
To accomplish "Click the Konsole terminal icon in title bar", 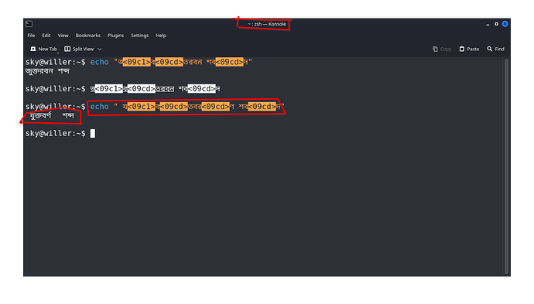I will point(29,24).
